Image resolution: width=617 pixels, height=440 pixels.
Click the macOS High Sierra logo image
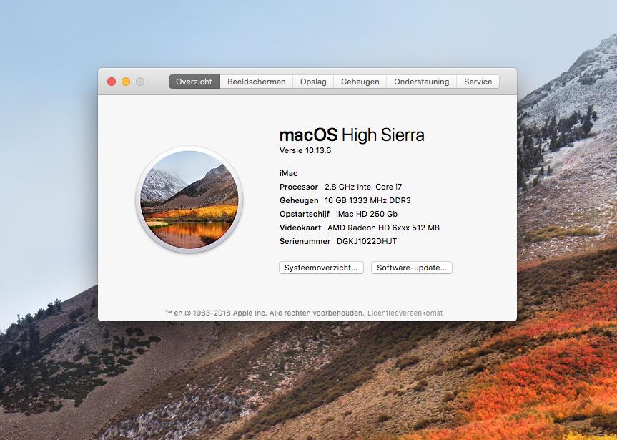(x=189, y=200)
